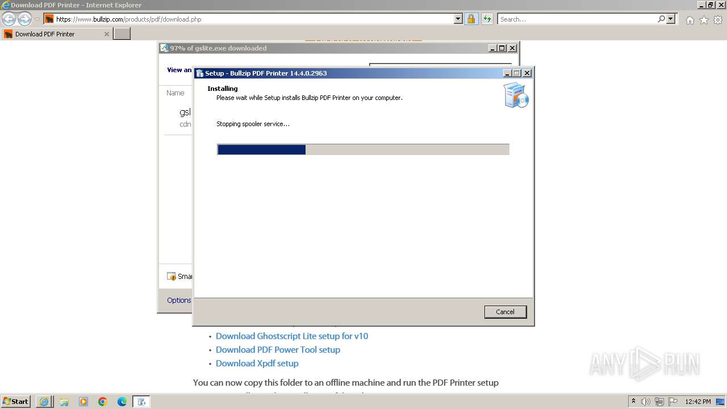The height and width of the screenshot is (409, 727).
Task: Open the search provider dropdown
Action: pos(671,19)
